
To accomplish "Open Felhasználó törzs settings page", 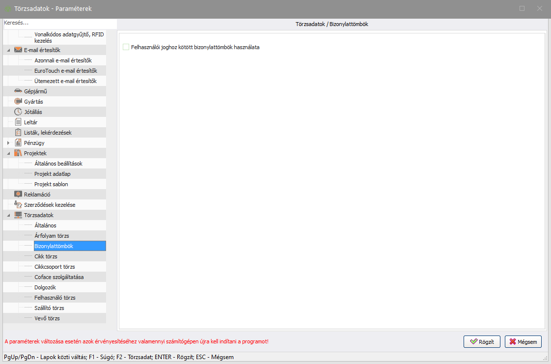I will [55, 298].
